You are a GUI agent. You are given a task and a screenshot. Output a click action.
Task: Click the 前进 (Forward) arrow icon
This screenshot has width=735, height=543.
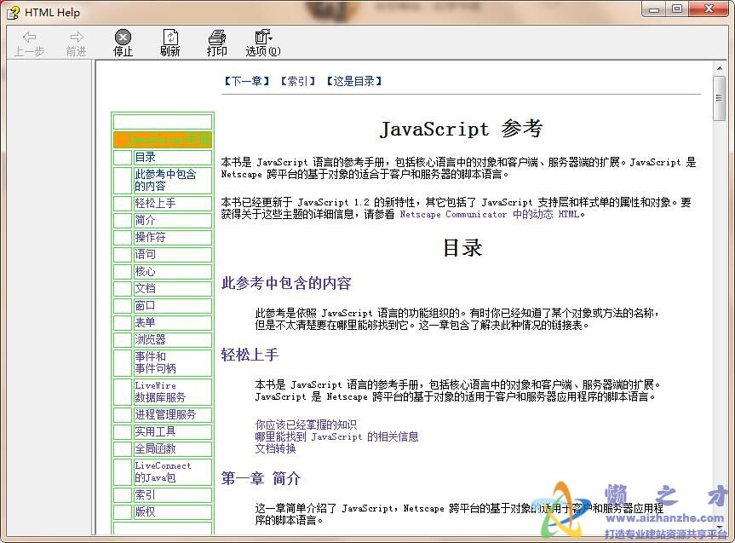75,38
